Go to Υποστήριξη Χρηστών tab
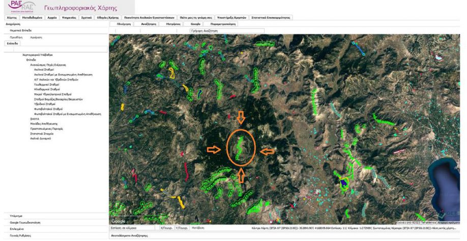The width and height of the screenshot is (467, 241). (231, 18)
